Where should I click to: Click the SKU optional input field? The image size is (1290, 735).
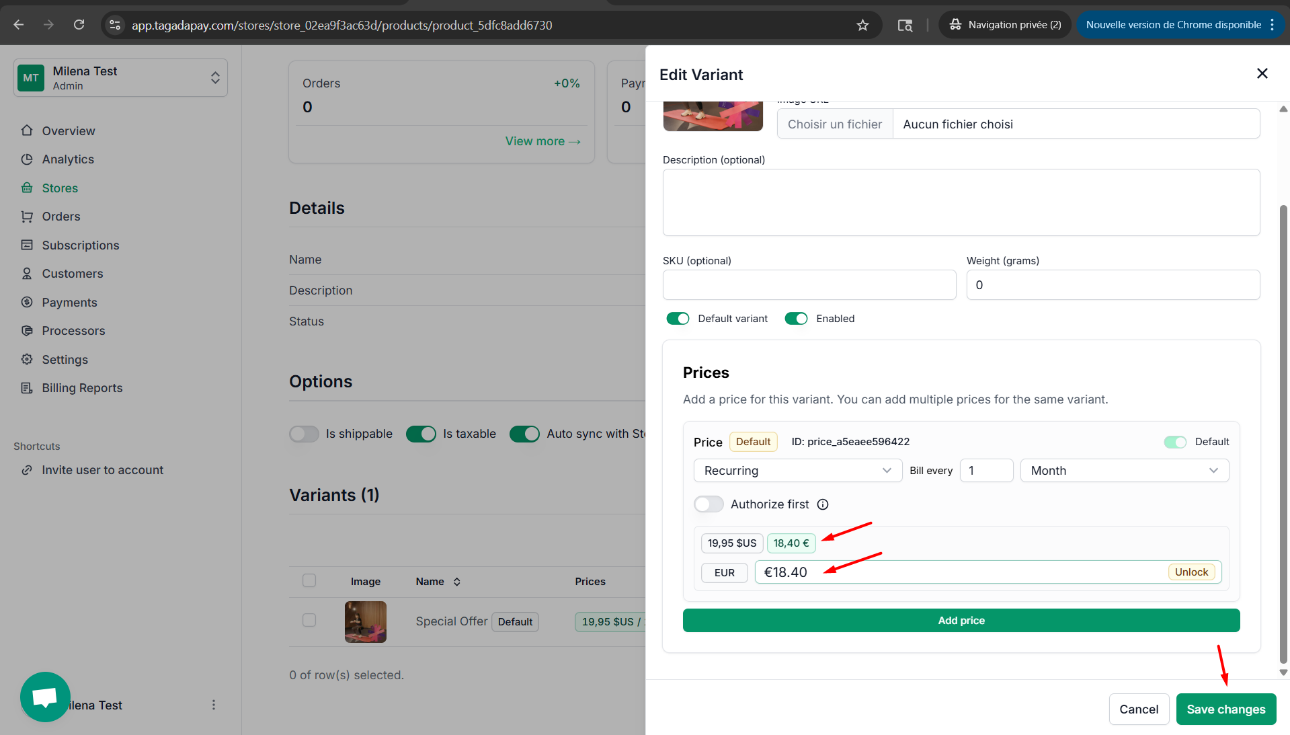click(809, 285)
